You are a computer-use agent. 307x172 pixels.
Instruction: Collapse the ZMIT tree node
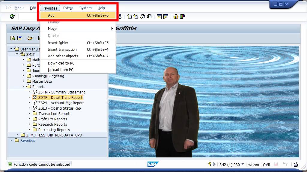(x=17, y=54)
